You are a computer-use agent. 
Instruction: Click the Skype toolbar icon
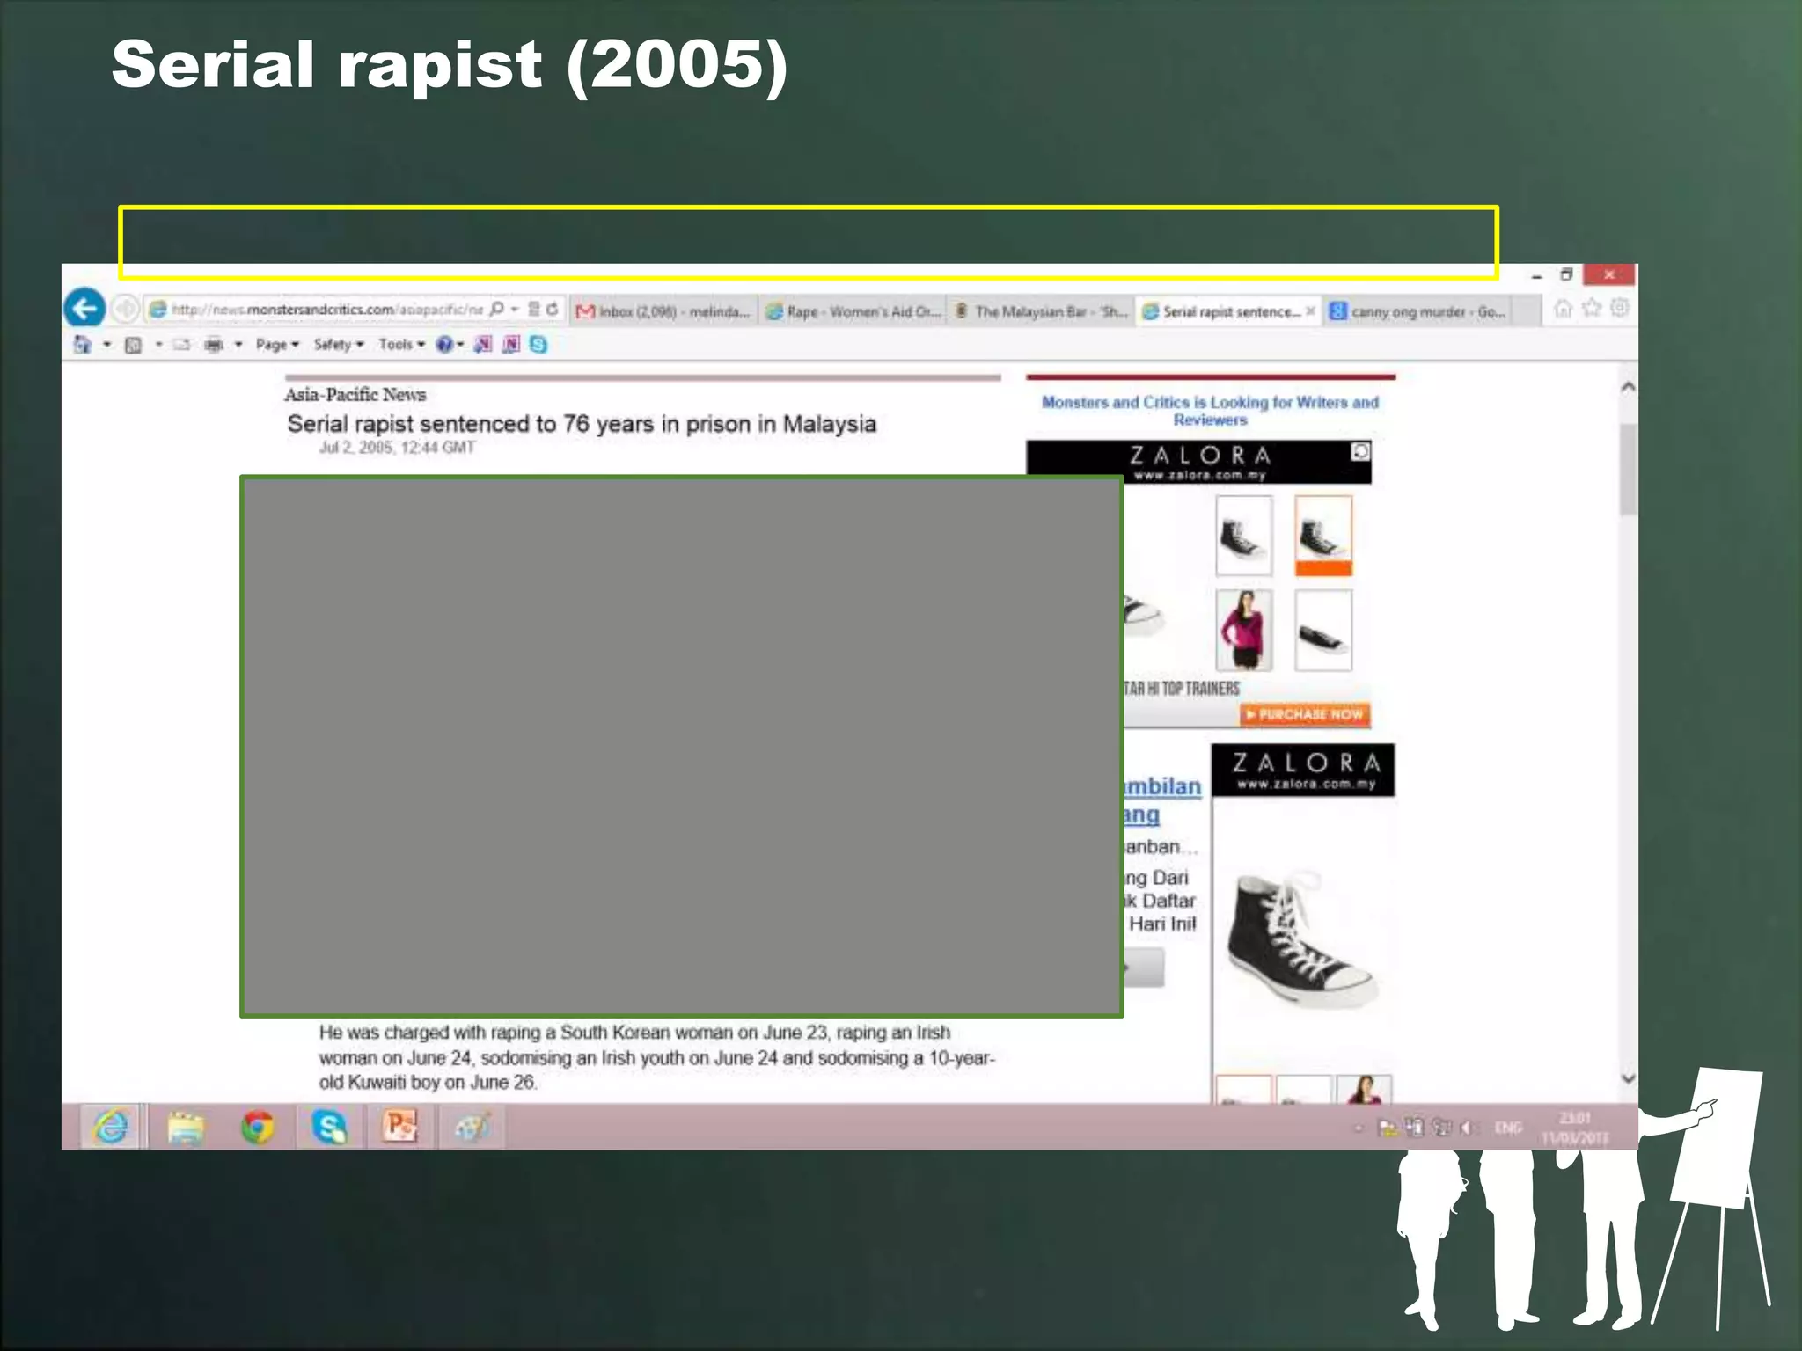(538, 345)
